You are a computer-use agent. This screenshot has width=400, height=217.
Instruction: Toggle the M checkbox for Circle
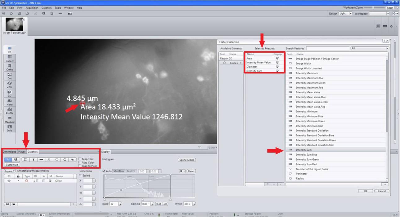(50, 181)
